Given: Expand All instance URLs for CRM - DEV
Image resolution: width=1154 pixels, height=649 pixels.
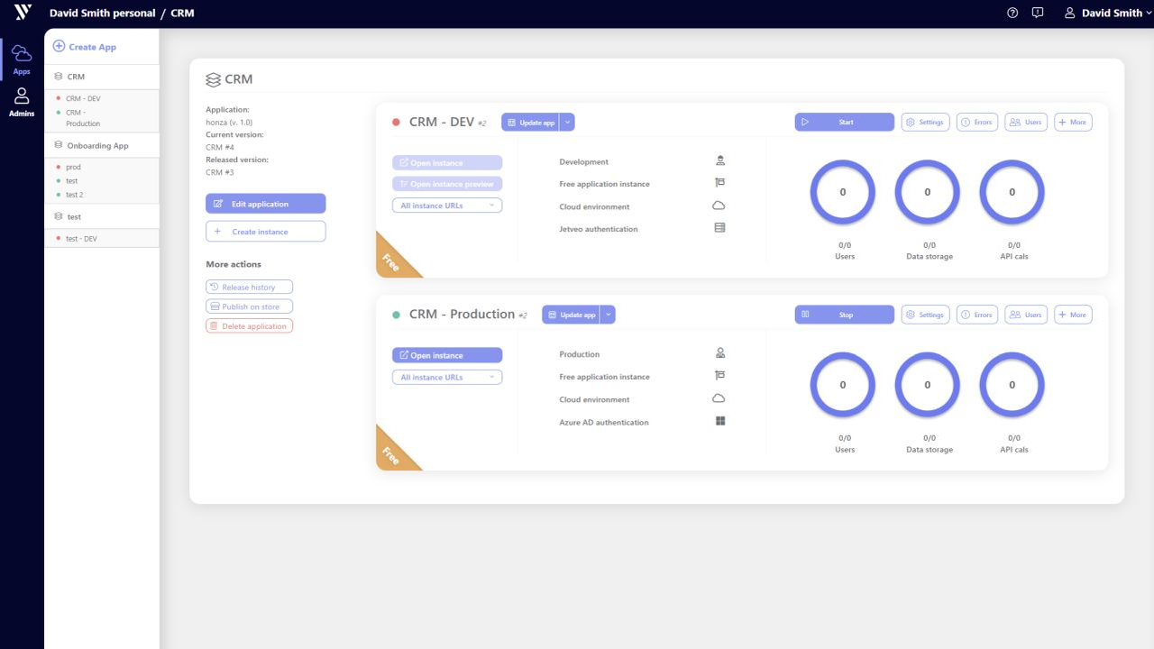Looking at the screenshot, I should (x=447, y=206).
